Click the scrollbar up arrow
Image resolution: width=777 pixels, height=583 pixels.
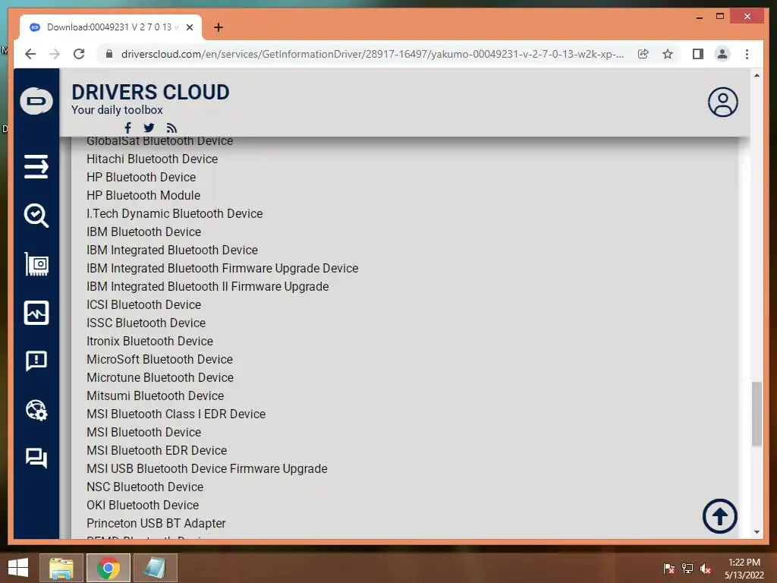(x=757, y=75)
